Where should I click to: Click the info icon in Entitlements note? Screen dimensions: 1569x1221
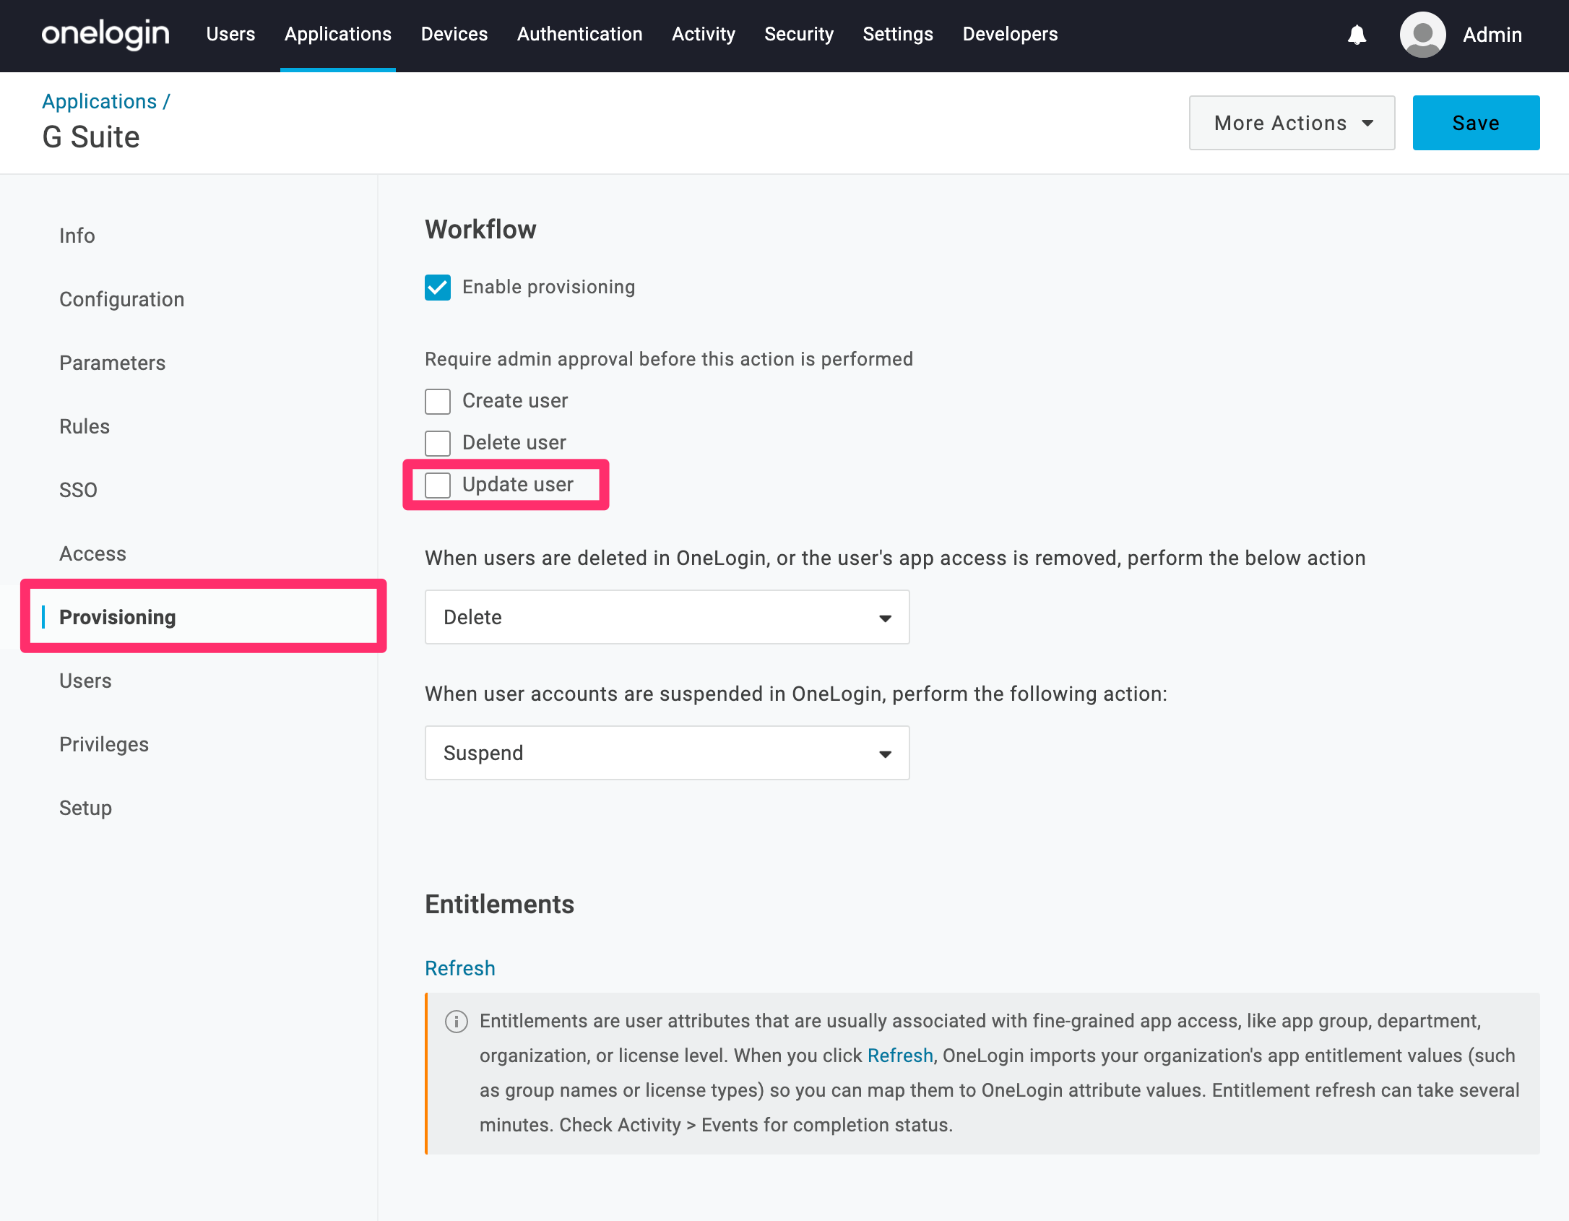(457, 1022)
